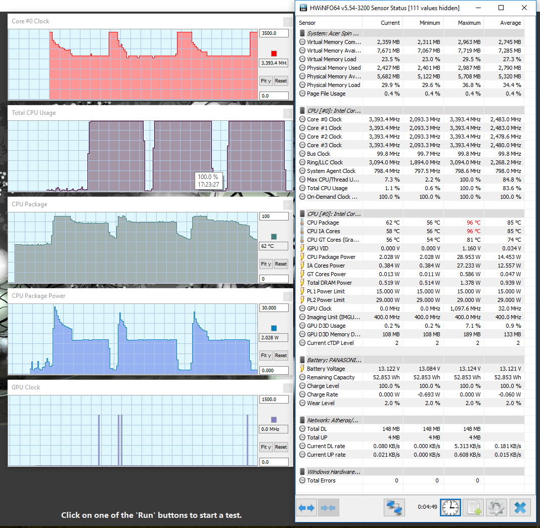
Task: Select the Current cTDP Level row
Action: coord(410,343)
